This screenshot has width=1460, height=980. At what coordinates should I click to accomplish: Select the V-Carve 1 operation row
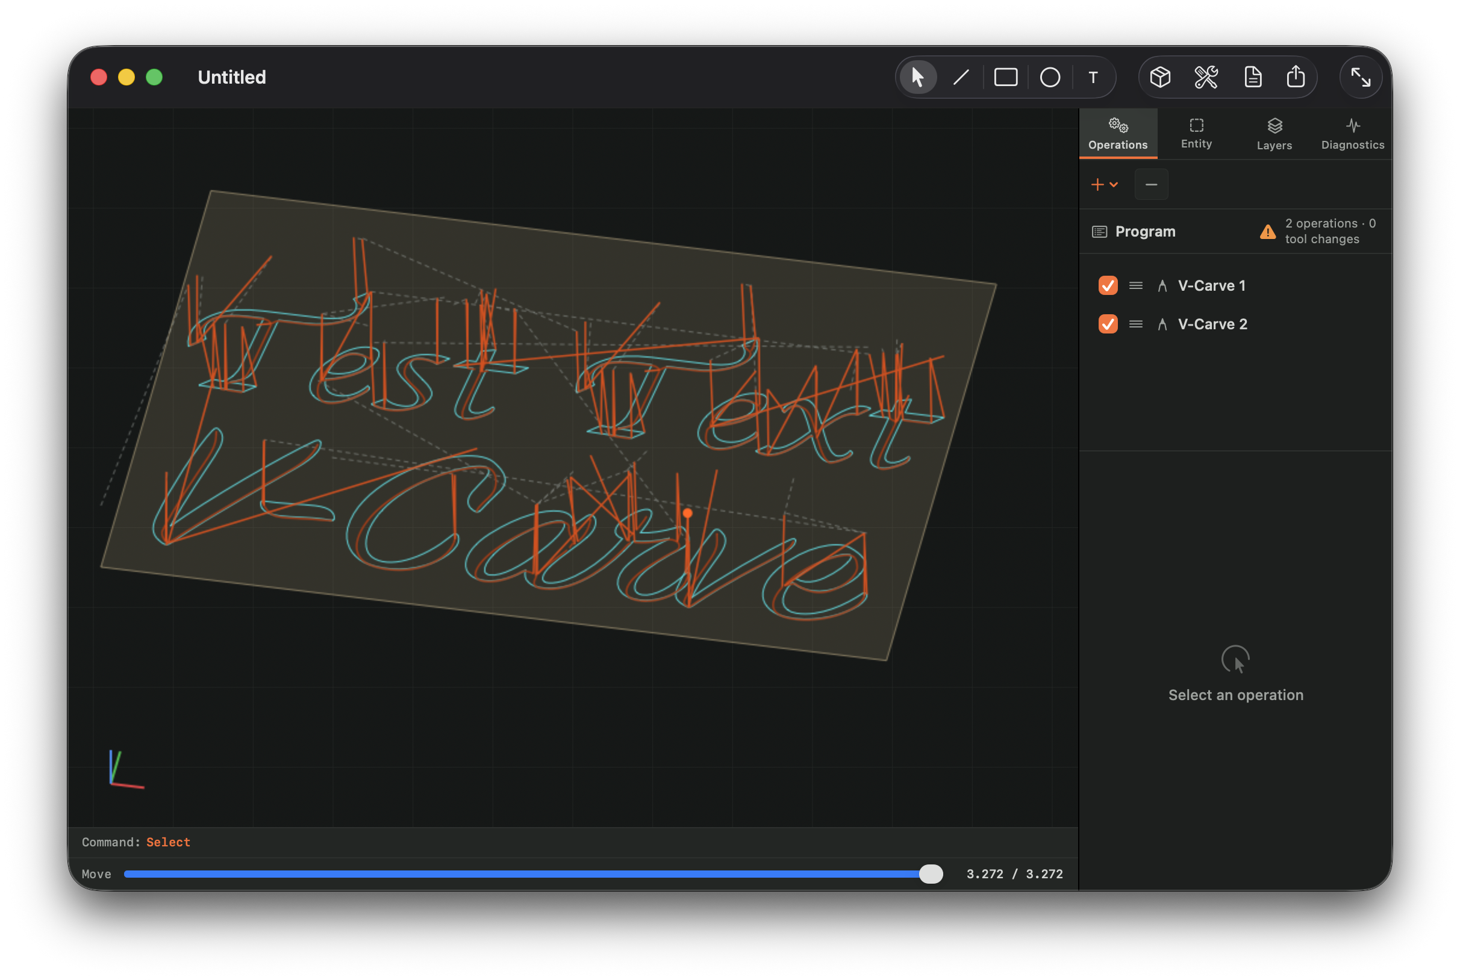pyautogui.click(x=1235, y=285)
